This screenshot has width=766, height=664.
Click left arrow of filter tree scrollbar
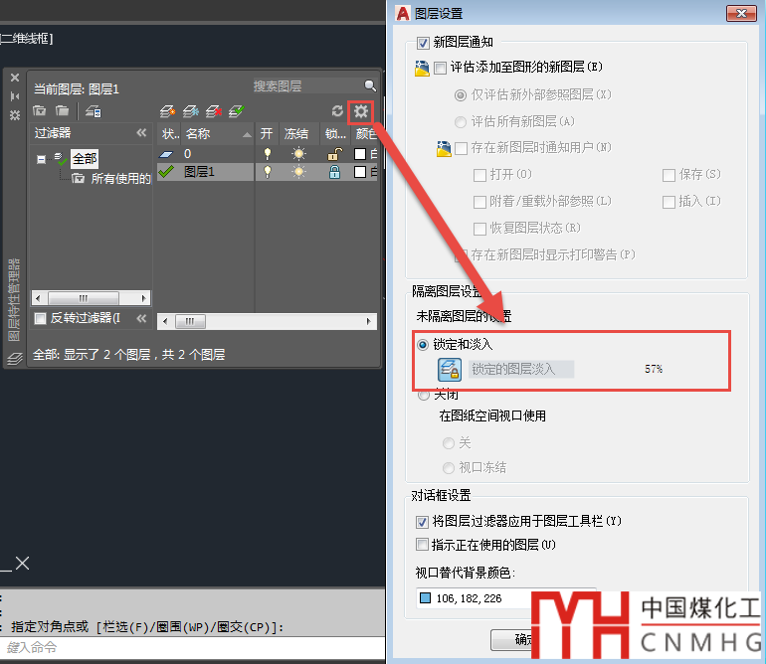[38, 298]
